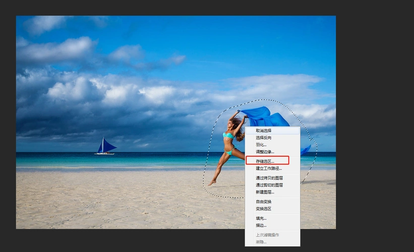
Task: Click the dark pasteboard left of the canvas
Action: click(8, 126)
